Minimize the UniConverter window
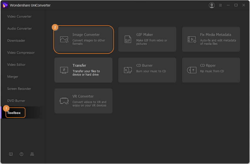250x164 pixels. 228,5
